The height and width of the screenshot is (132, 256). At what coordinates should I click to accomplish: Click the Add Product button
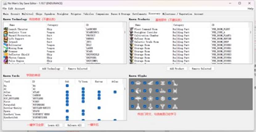click(x=177, y=69)
